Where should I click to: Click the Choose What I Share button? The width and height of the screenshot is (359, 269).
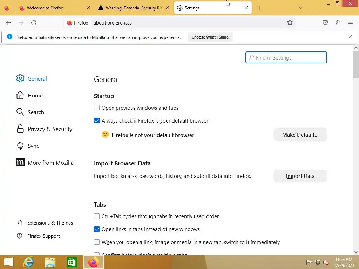point(210,37)
